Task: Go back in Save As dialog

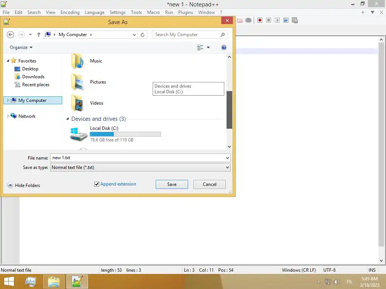Action: [10, 35]
